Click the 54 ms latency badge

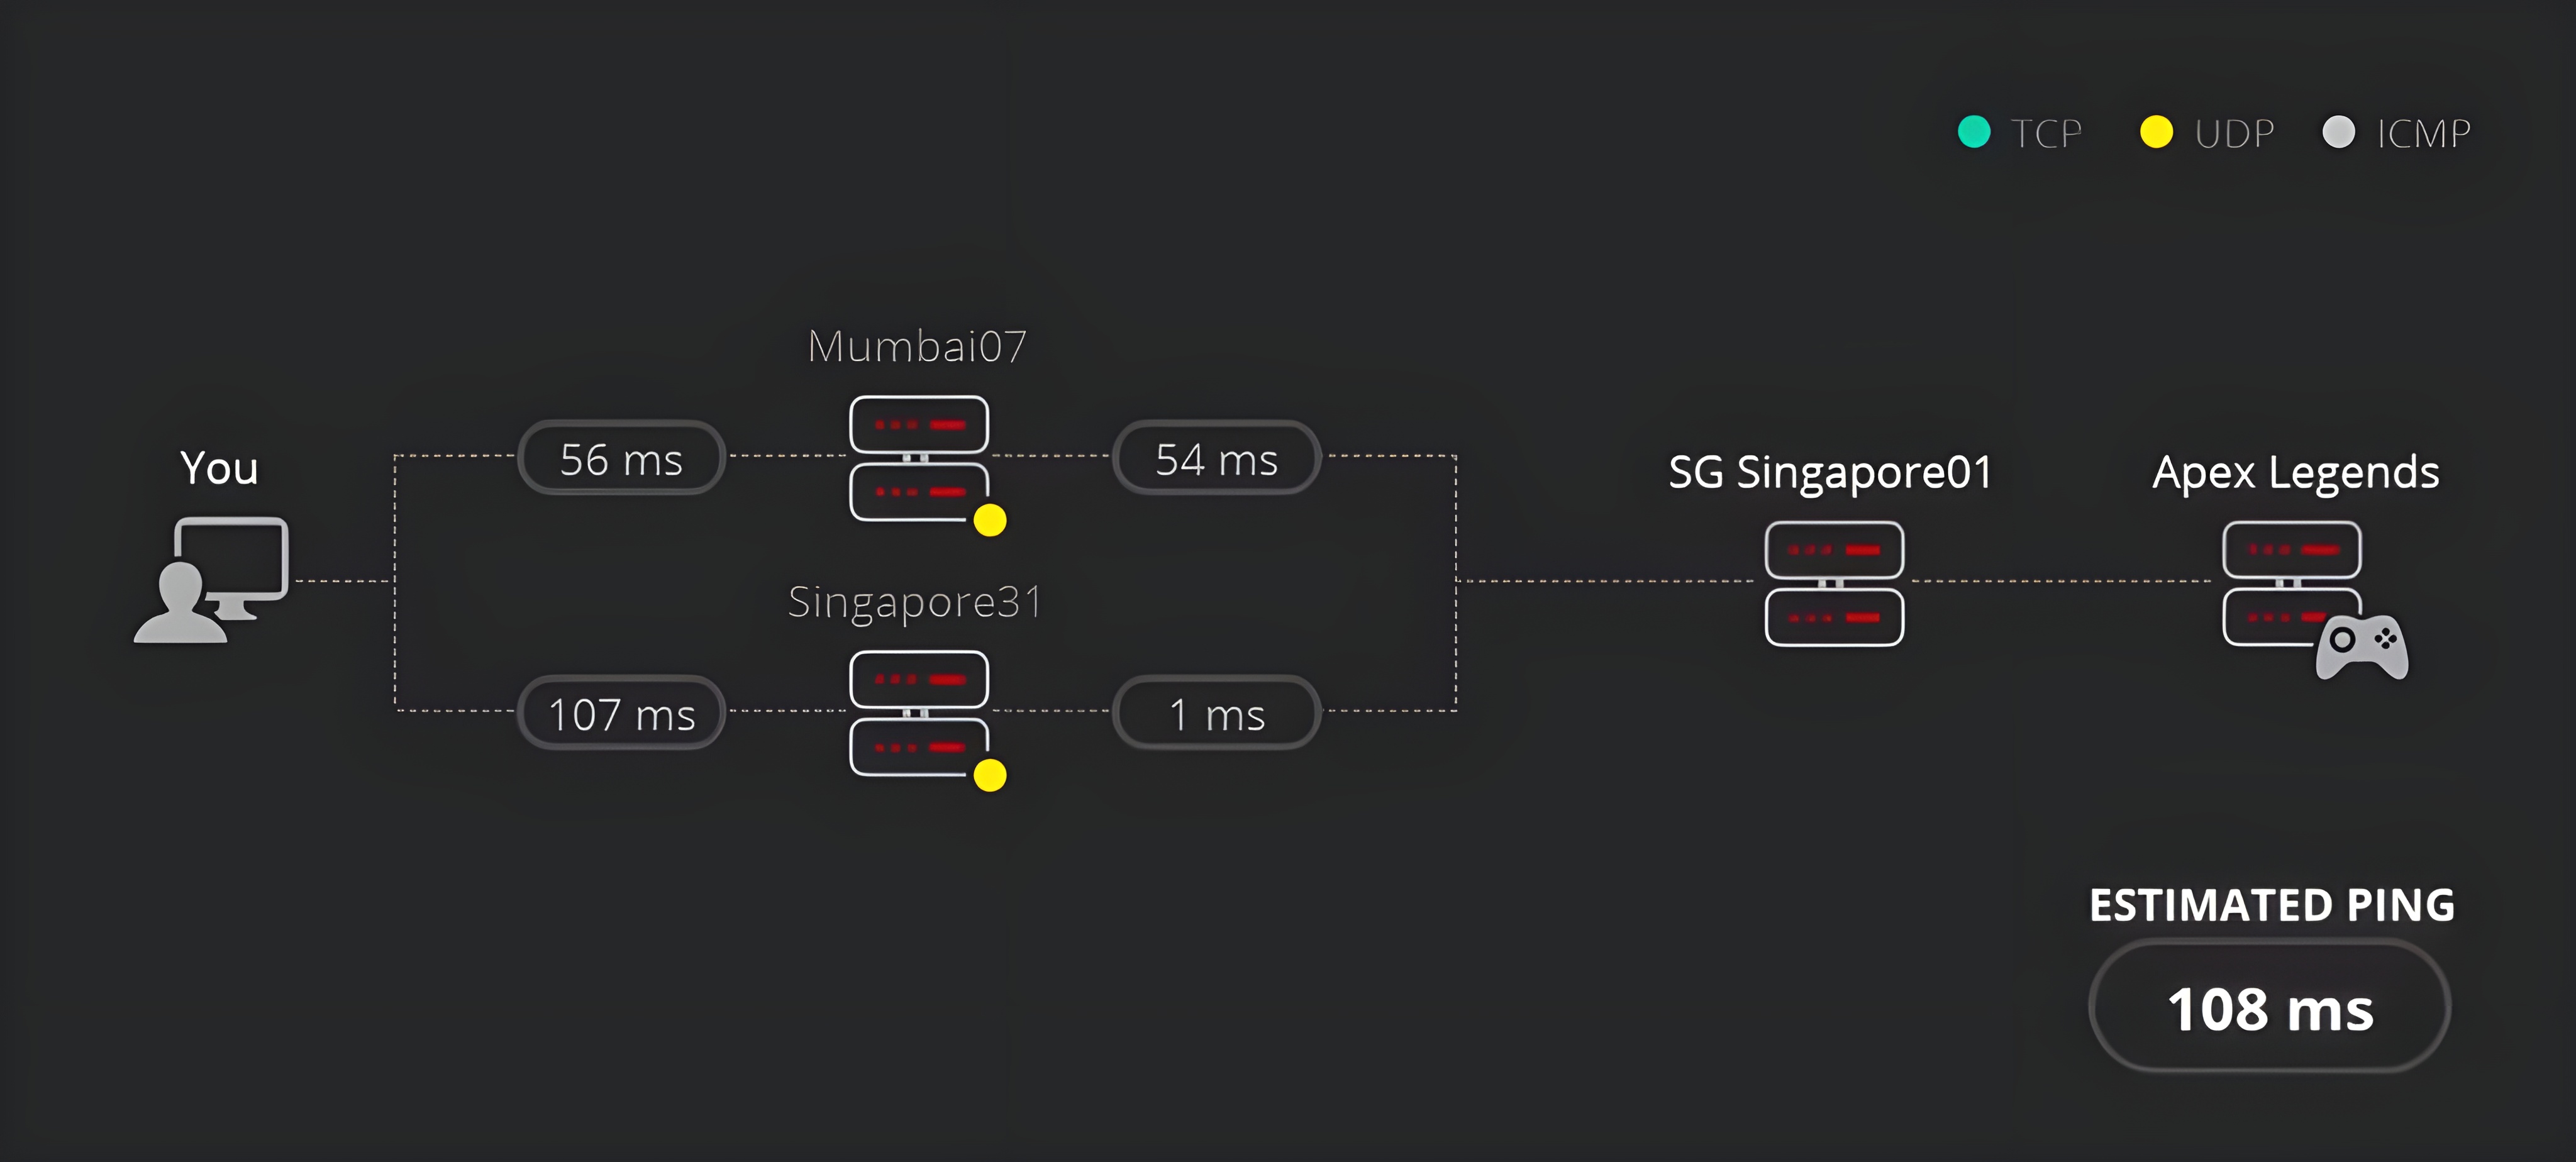click(1216, 458)
